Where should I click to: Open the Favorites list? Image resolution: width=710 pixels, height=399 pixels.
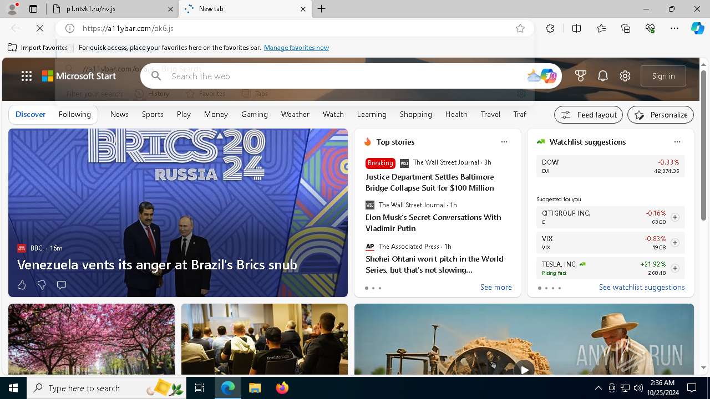pyautogui.click(x=601, y=28)
